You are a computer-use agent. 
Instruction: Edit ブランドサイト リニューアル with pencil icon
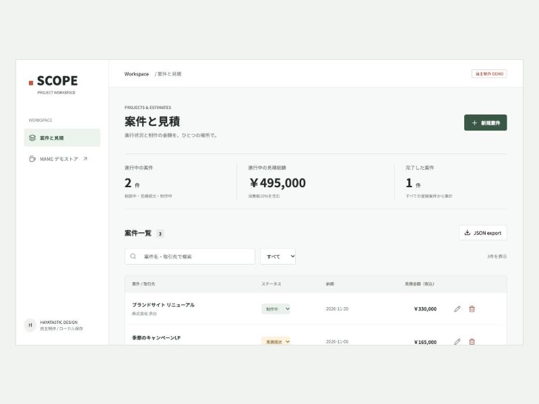click(x=457, y=309)
